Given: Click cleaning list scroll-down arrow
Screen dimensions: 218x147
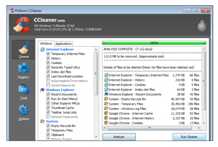Looking at the screenshot, I should 96,137.
